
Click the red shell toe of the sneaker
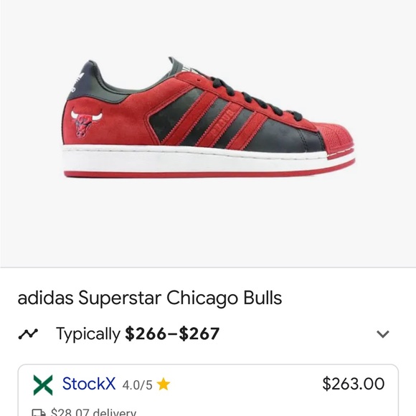338,140
